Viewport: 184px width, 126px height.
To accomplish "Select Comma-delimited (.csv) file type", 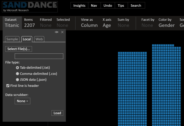I will click(x=17, y=74).
